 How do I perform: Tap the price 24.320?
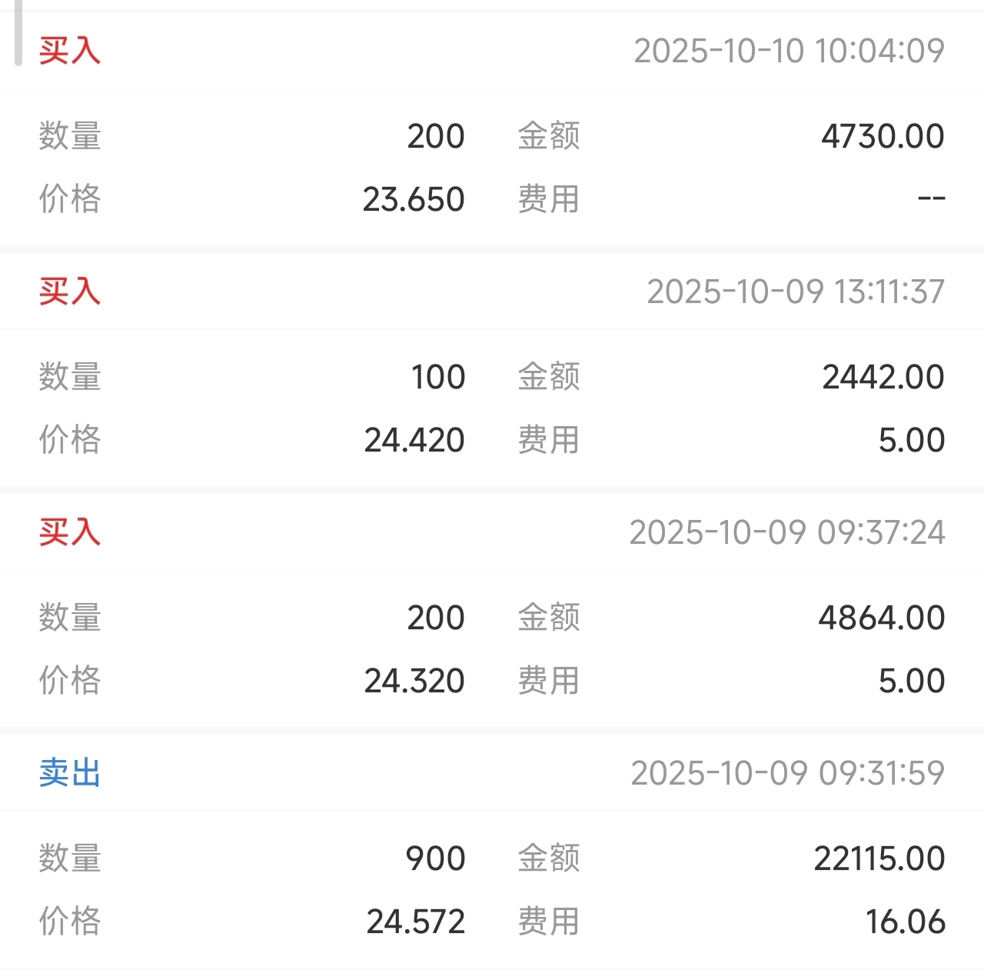(414, 681)
